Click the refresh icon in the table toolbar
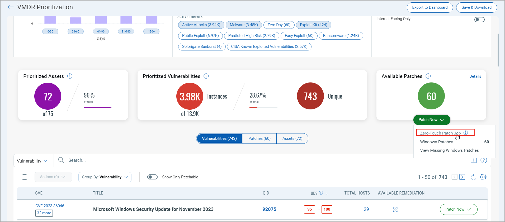The height and width of the screenshot is (222, 505). (473, 177)
